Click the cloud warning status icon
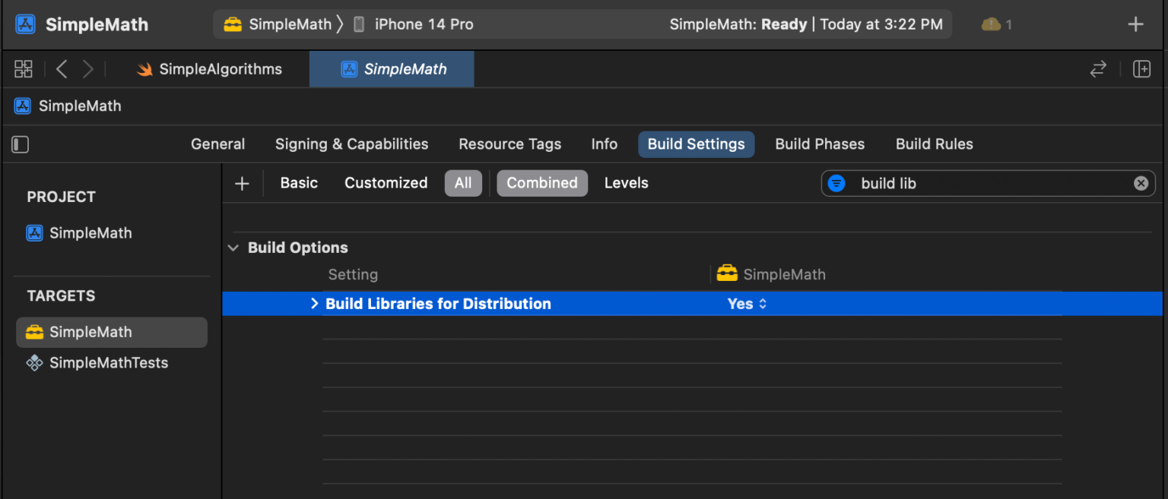The image size is (1168, 499). [x=991, y=24]
